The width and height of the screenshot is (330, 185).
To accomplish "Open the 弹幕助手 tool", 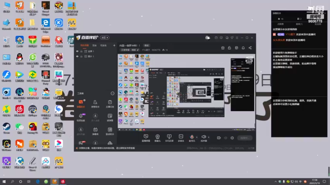I will pos(81,104).
